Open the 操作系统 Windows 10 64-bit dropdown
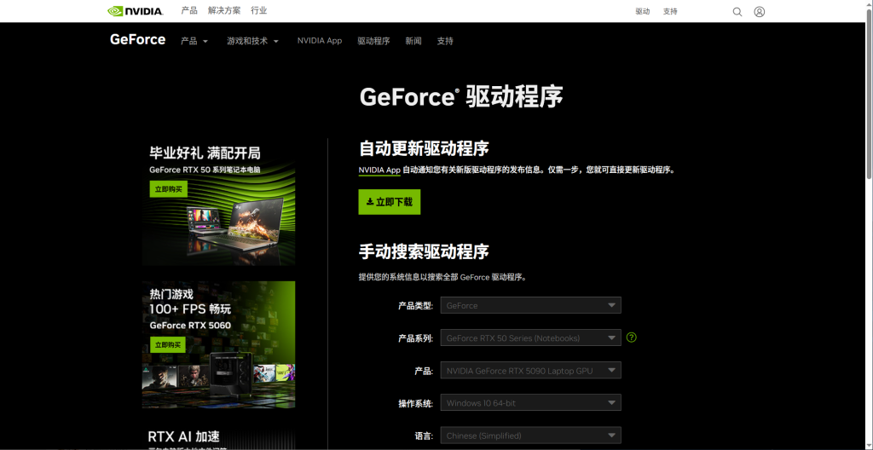This screenshot has height=450, width=873. pyautogui.click(x=530, y=402)
